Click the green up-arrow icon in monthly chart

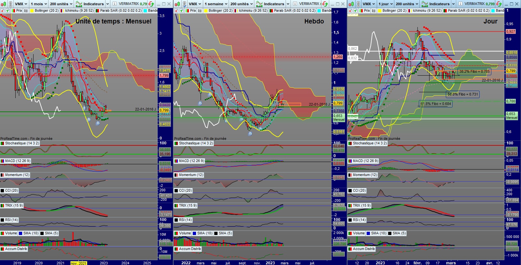click(x=7, y=10)
